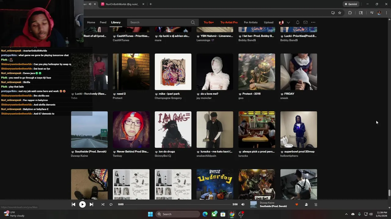Toggle like on 'always pick u prod perc...'
Screen dimensions: 391x219
[x=240, y=152]
